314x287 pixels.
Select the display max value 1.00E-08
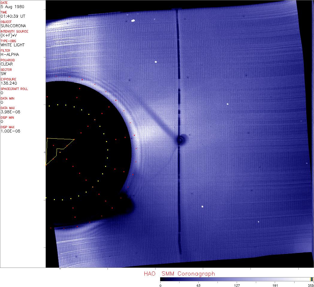coord(10,131)
